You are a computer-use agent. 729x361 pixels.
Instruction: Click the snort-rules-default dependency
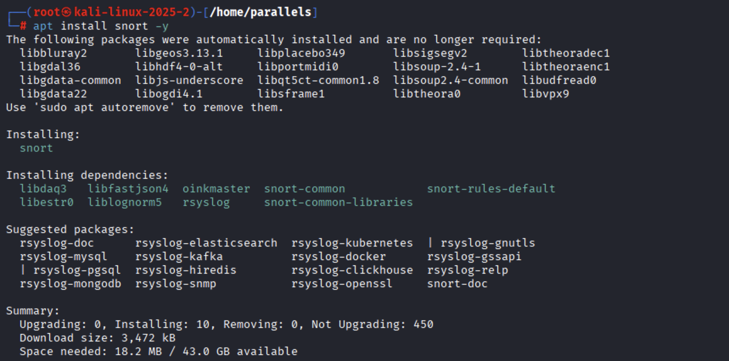(491, 189)
